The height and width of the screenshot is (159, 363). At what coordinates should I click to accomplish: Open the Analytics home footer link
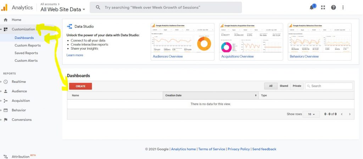(x=183, y=149)
